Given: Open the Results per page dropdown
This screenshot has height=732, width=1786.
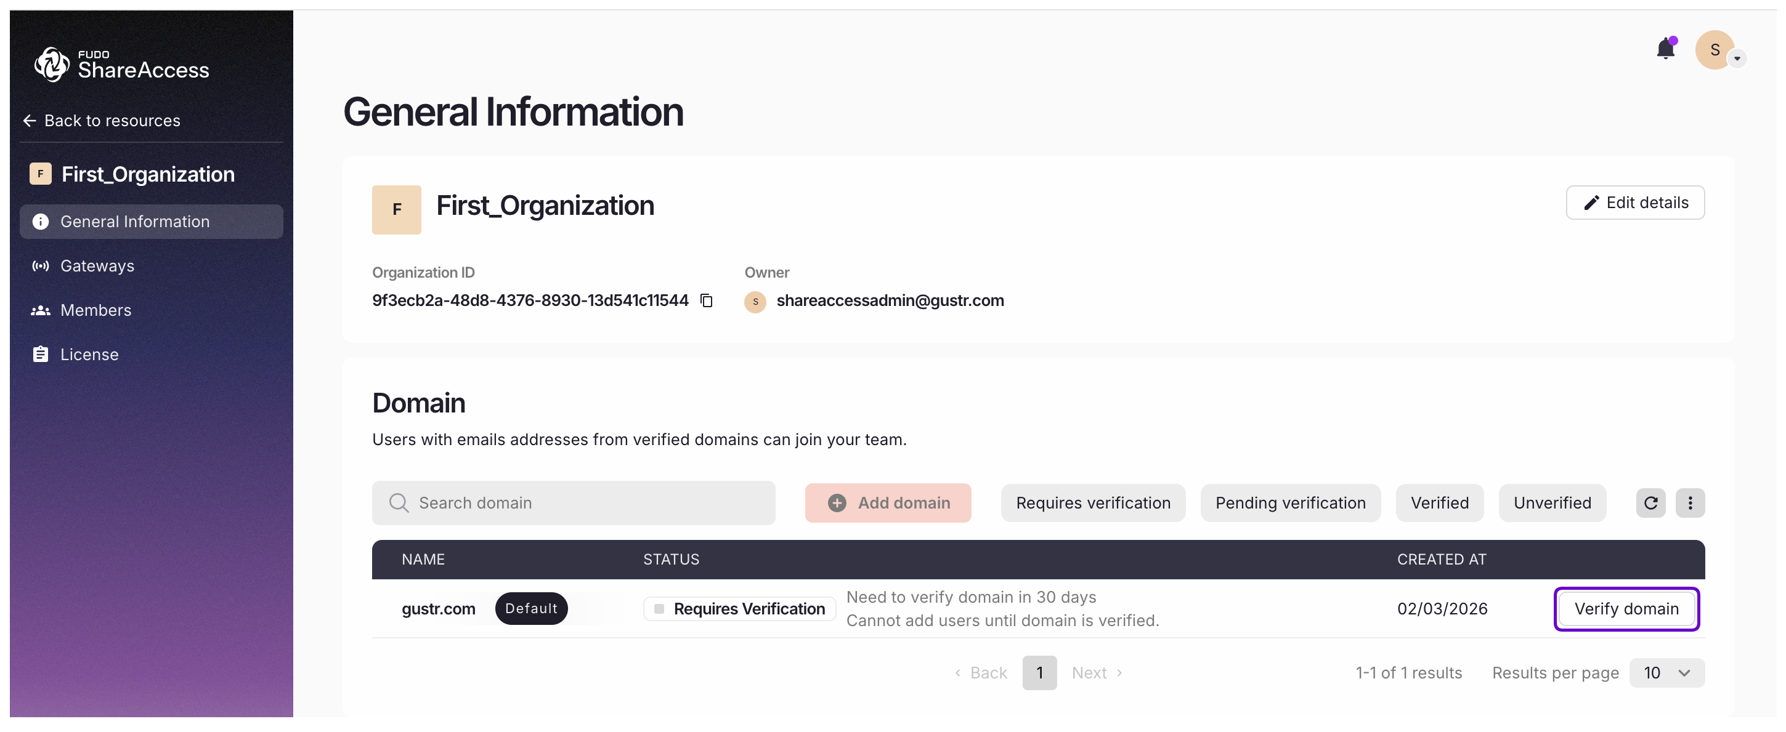Looking at the screenshot, I should (1666, 673).
